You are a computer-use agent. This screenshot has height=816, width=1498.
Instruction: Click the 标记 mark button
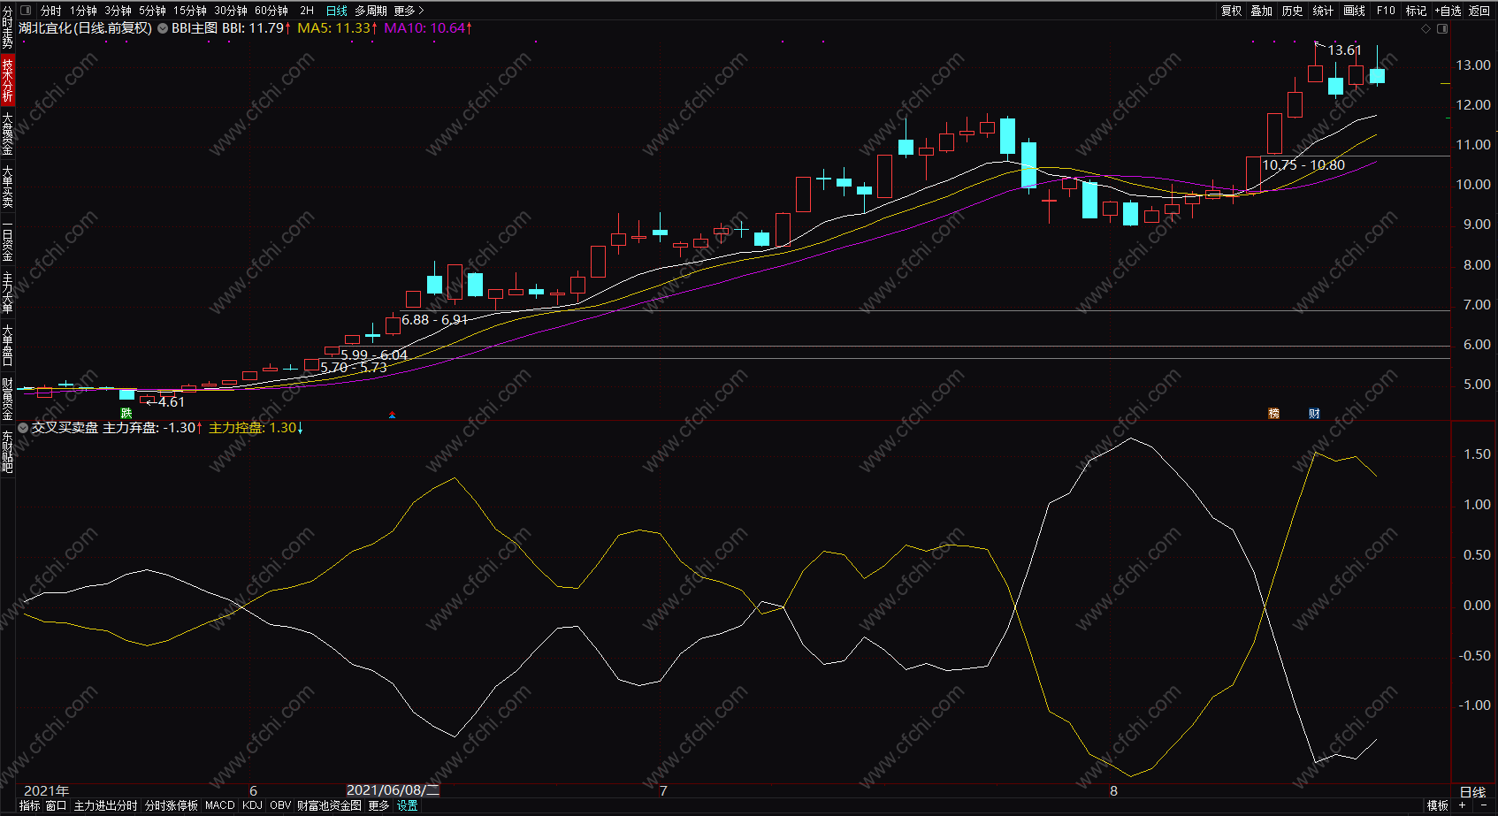pos(1417,11)
